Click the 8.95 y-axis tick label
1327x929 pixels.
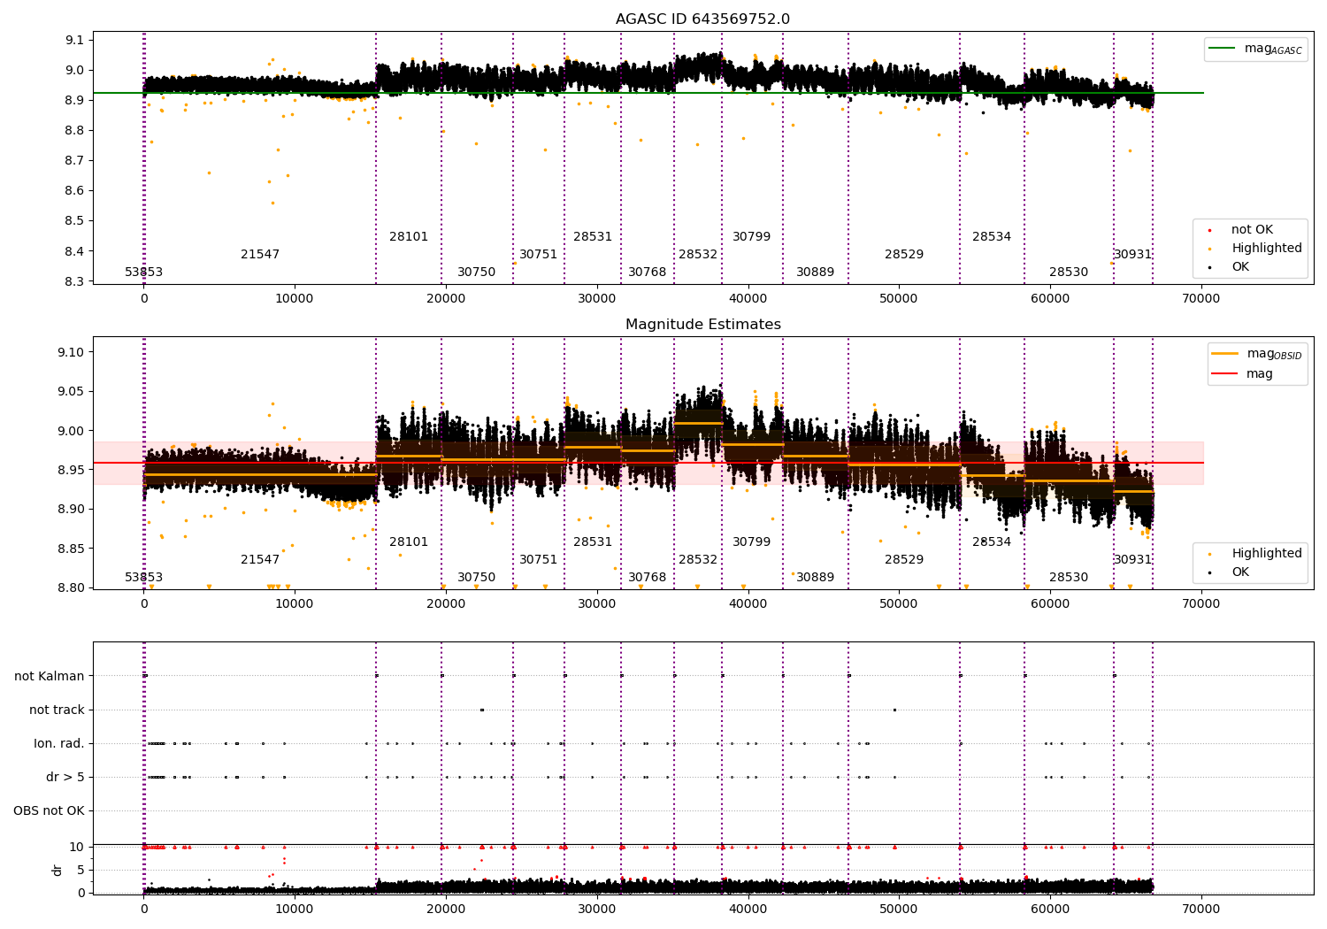click(72, 470)
